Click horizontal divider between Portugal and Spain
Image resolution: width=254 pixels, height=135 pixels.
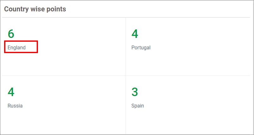coord(187,76)
